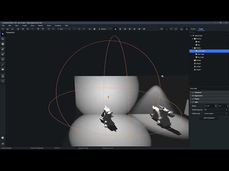
Task: Toggle the bottom panel visibility
Action: click(181, 29)
